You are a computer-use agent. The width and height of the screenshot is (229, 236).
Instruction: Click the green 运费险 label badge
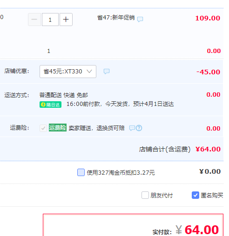[58, 128]
